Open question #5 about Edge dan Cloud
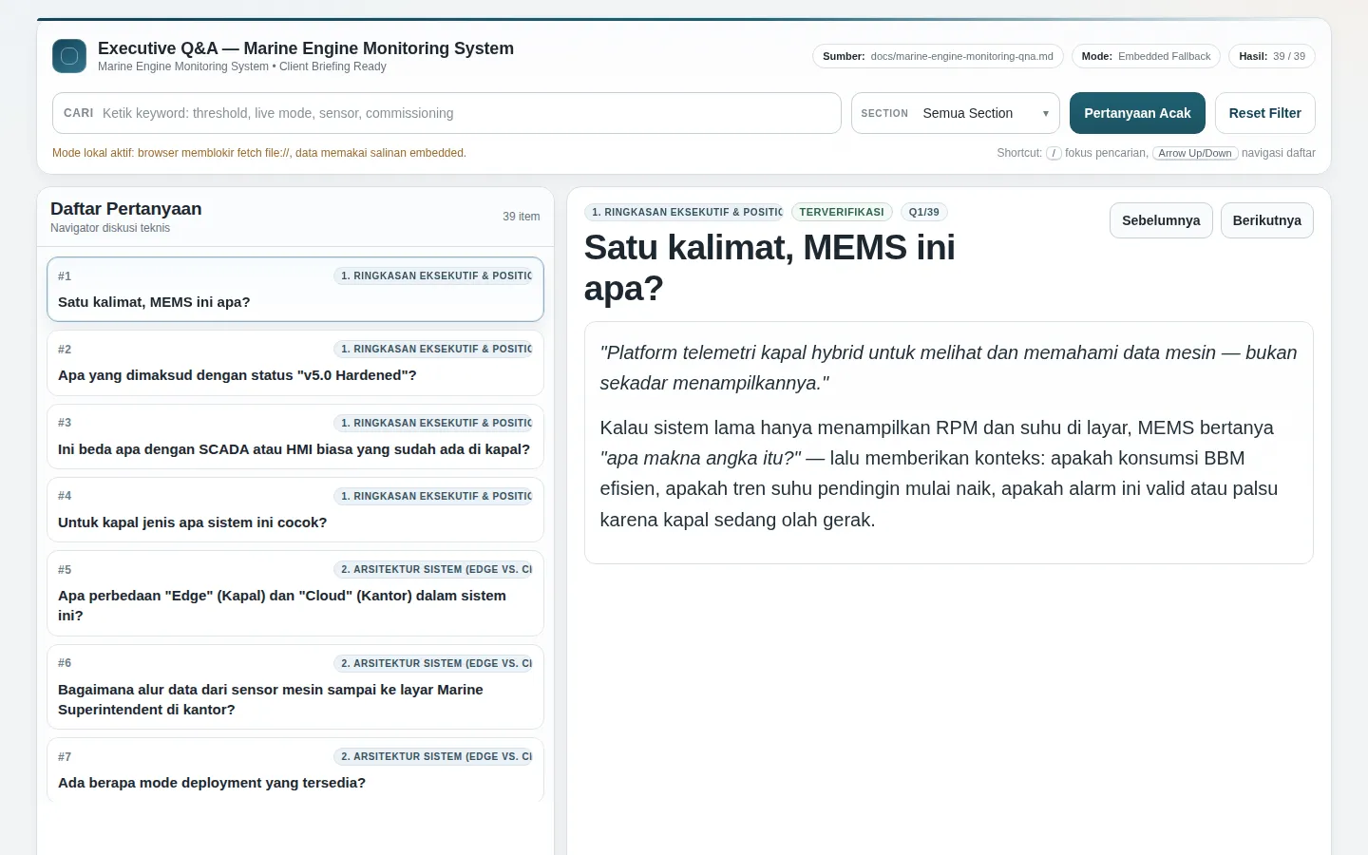The image size is (1368, 855). point(295,593)
